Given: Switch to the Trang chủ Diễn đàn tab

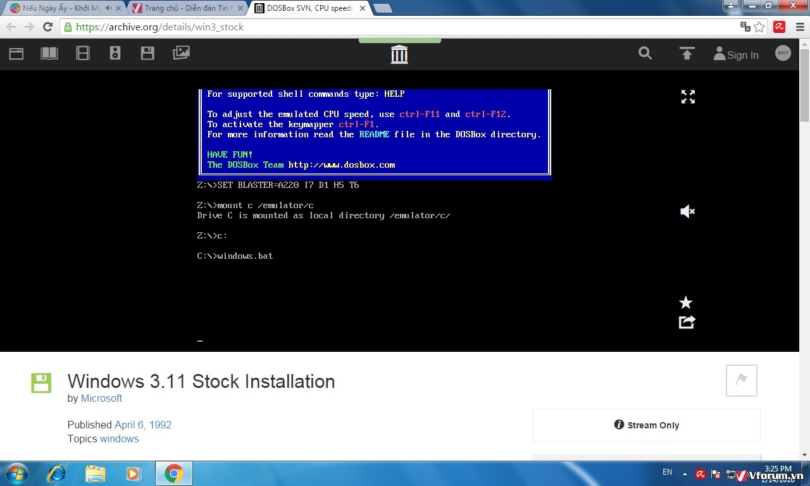Looking at the screenshot, I should click(x=188, y=8).
